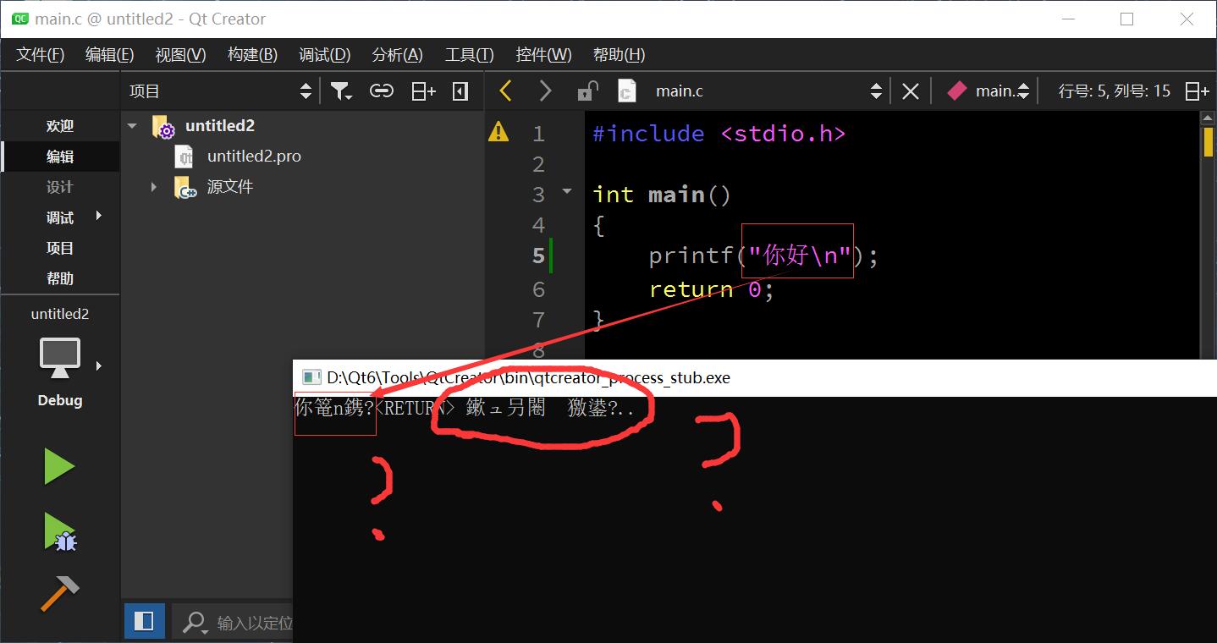Split the project panel with plus icon
Viewport: 1217px width, 643px height.
(x=423, y=91)
